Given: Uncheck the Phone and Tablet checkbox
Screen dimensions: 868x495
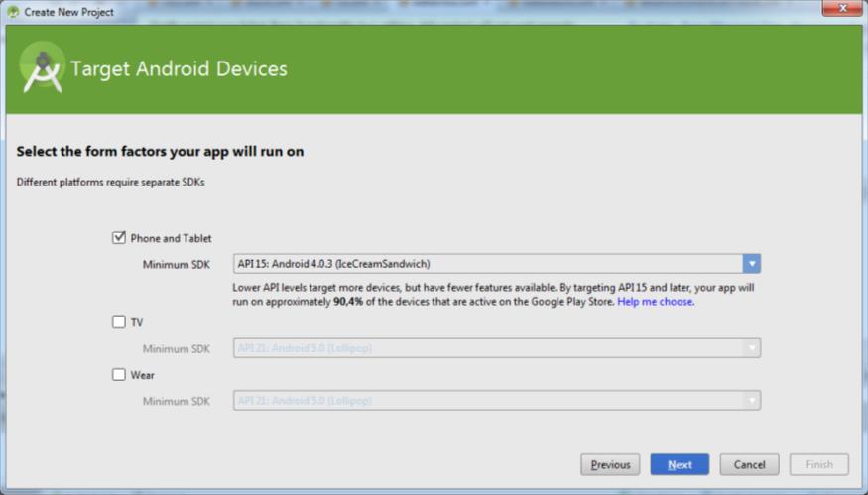Looking at the screenshot, I should click(x=120, y=237).
